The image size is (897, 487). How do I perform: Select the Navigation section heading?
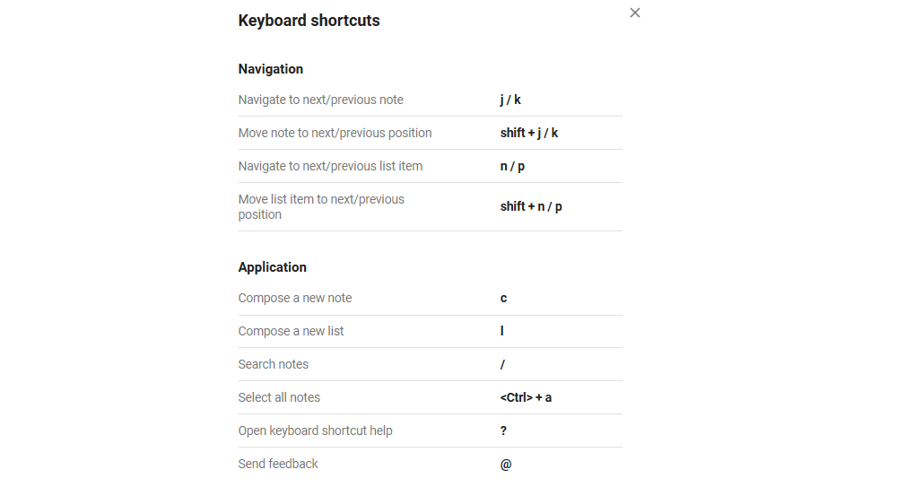tap(270, 69)
